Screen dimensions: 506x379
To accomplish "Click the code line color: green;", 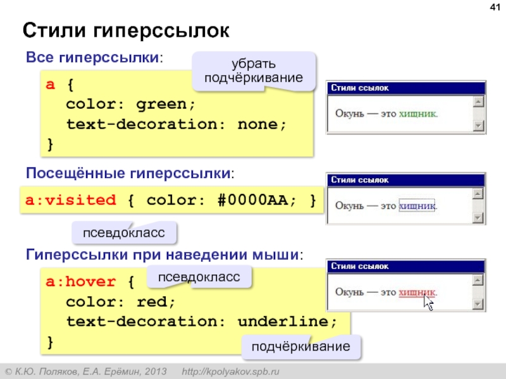I will (131, 104).
